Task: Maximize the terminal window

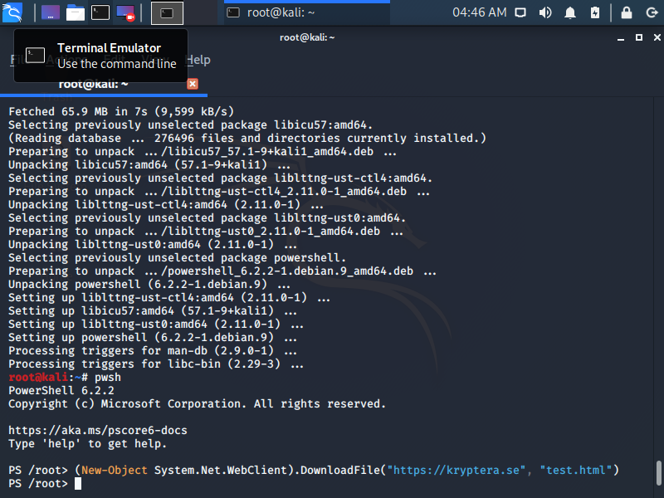Action: coord(639,37)
